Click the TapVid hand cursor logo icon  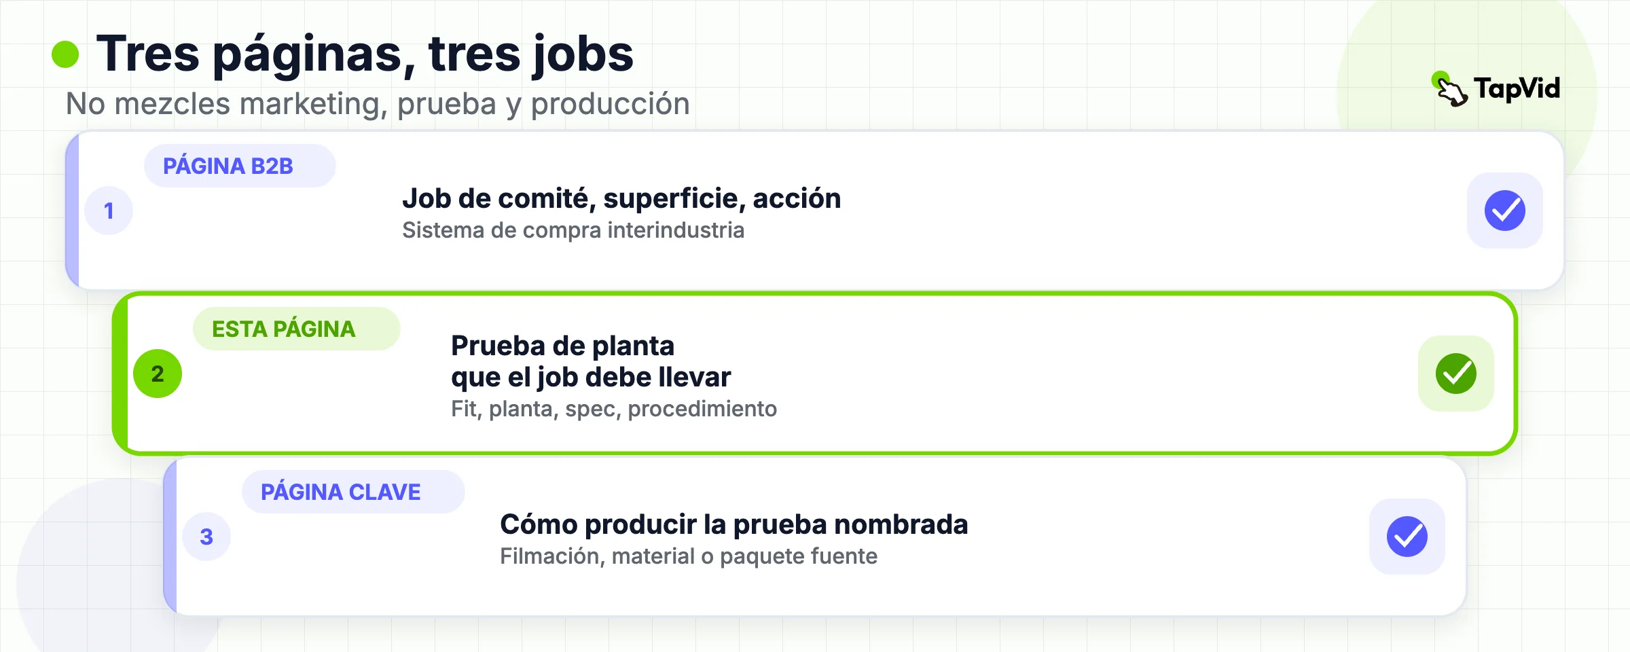tap(1450, 89)
